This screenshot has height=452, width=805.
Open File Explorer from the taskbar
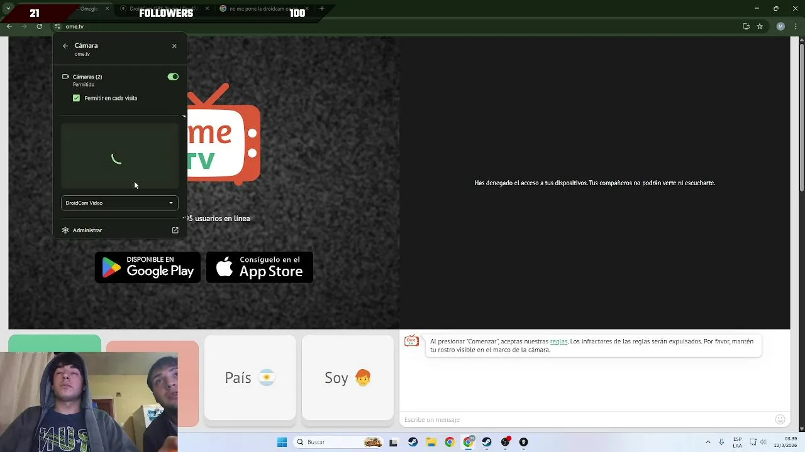point(431,442)
